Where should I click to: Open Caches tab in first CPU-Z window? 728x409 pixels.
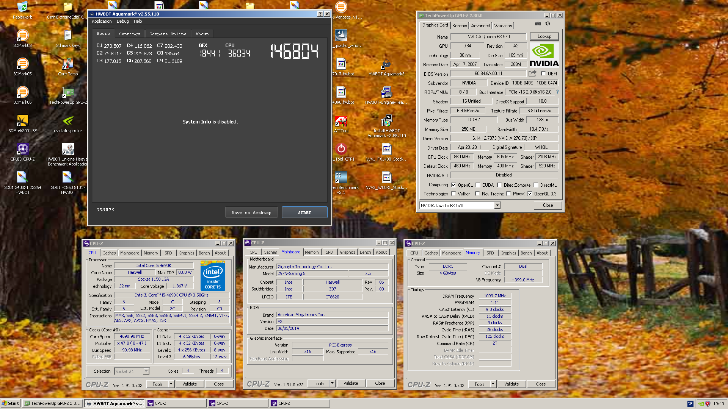[109, 253]
